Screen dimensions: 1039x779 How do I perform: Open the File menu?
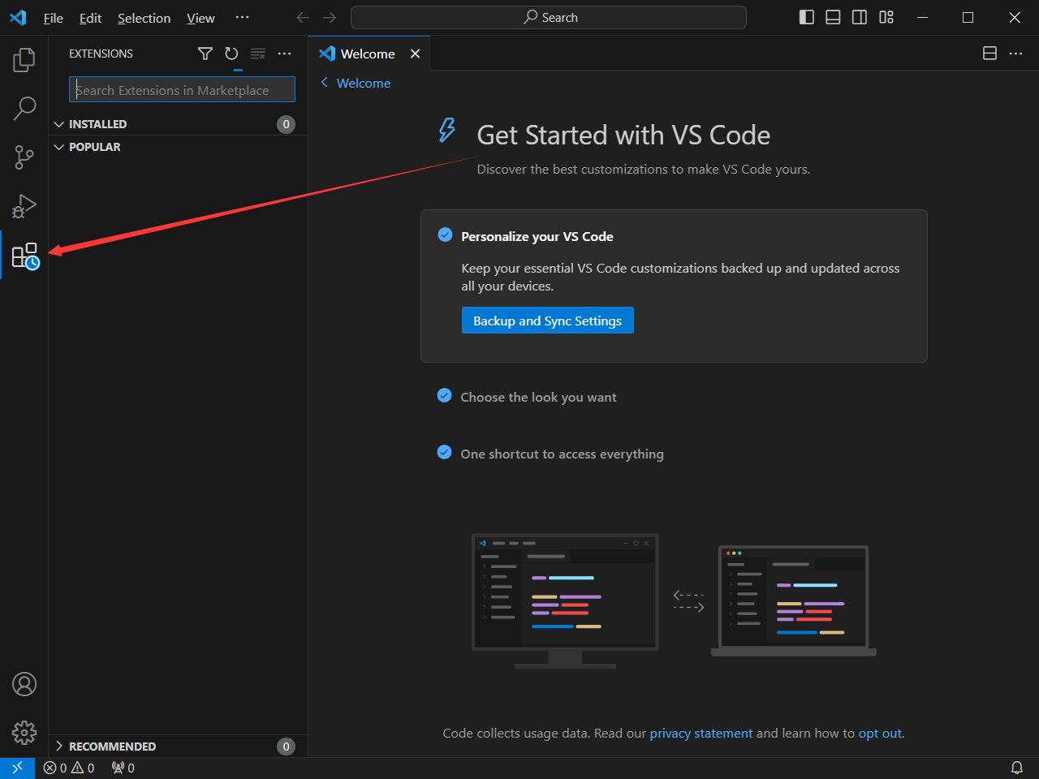[x=54, y=18]
